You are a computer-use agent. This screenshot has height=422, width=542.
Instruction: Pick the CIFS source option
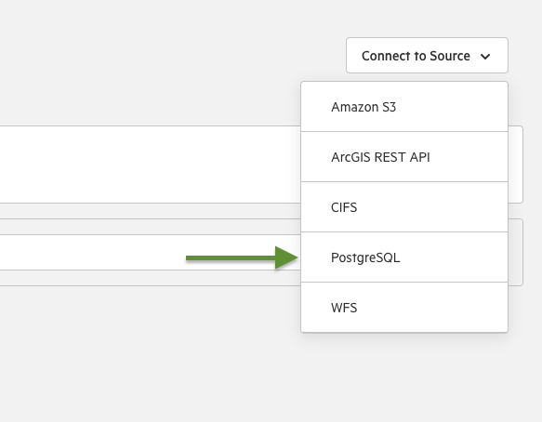coord(404,207)
